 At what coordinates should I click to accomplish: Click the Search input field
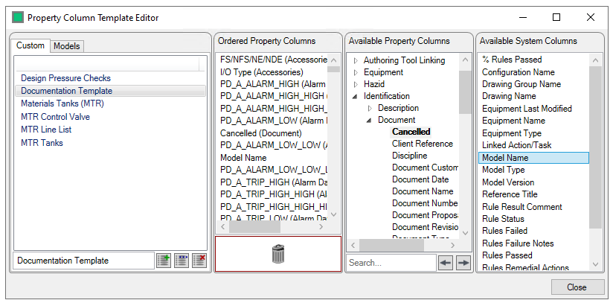pos(391,263)
